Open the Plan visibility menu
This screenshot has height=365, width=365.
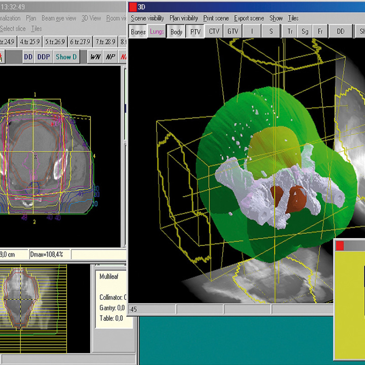pos(184,18)
